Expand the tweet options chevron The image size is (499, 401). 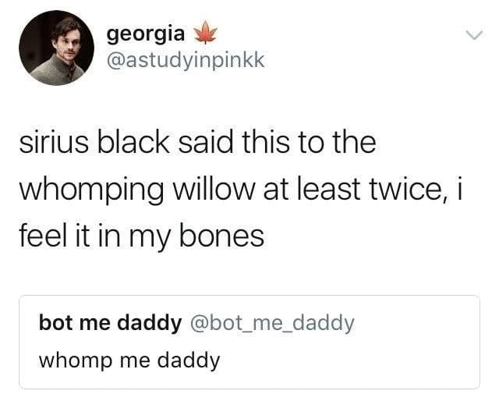tap(474, 35)
